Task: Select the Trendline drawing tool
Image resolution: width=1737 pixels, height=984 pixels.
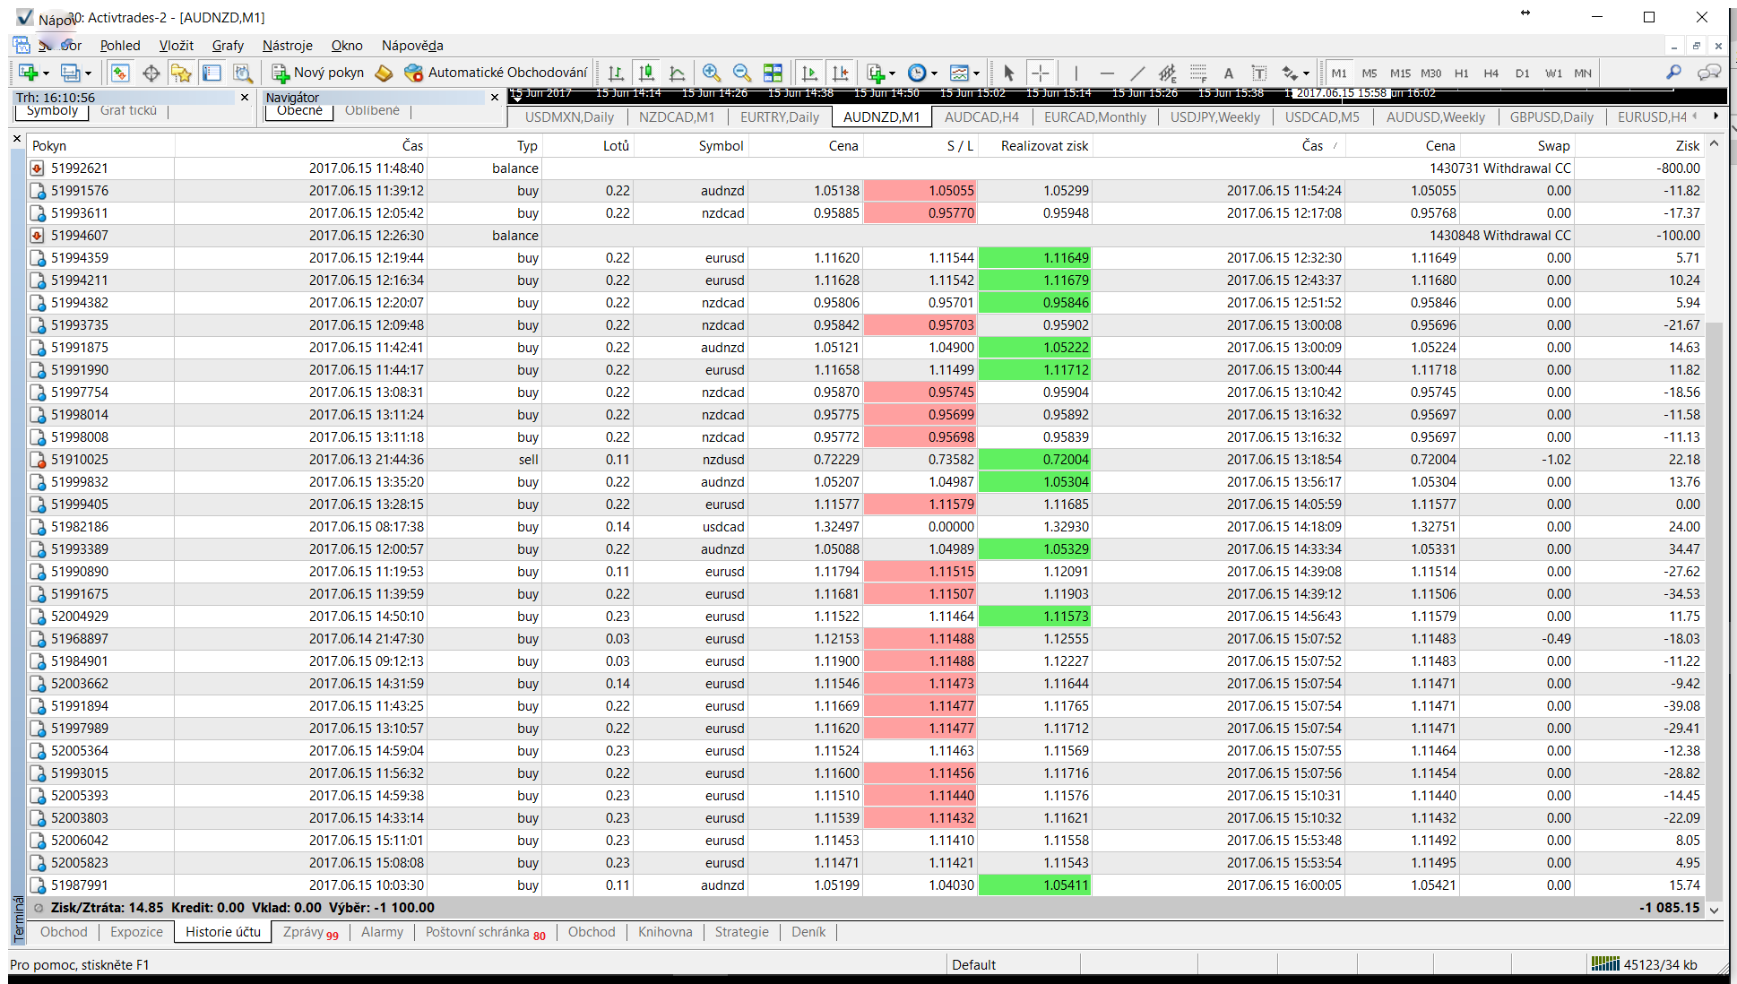Action: click(1137, 73)
